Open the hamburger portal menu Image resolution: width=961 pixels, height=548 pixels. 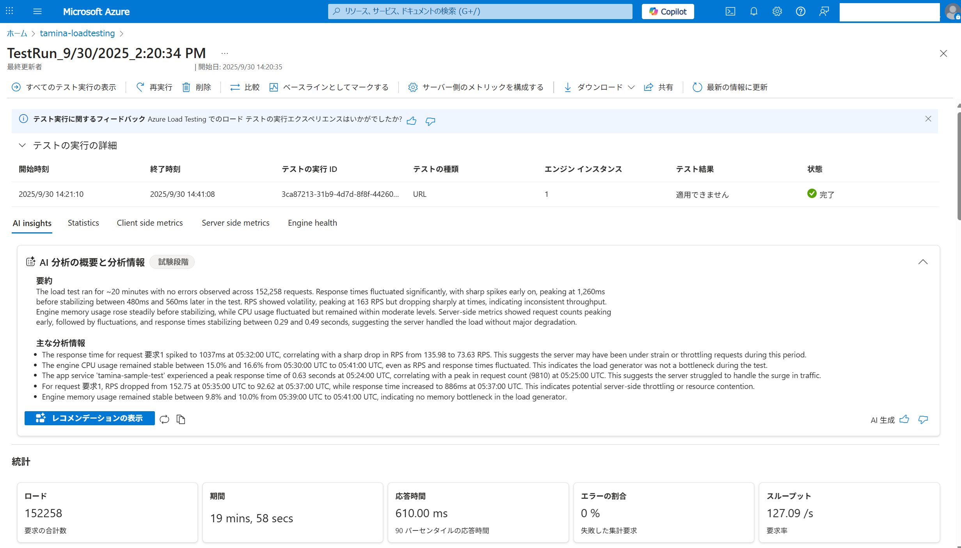[37, 11]
